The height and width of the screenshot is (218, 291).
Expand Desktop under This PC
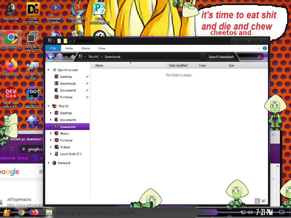point(51,113)
